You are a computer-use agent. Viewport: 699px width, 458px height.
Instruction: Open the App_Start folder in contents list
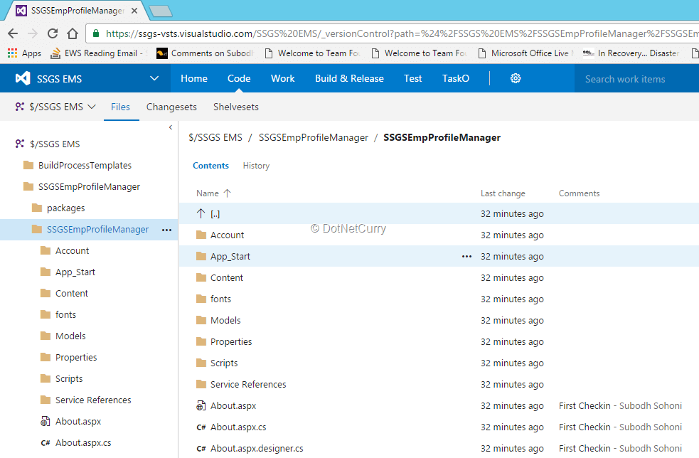click(x=230, y=257)
